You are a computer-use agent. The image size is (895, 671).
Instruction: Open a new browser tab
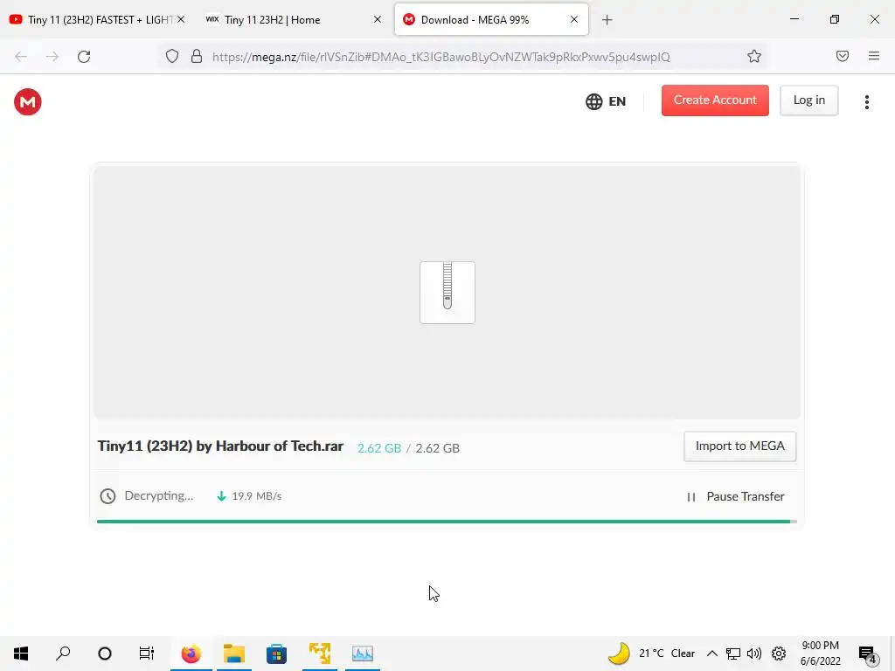[x=607, y=20]
